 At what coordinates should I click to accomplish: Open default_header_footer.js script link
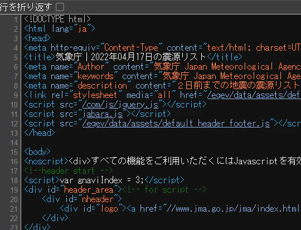point(176,124)
